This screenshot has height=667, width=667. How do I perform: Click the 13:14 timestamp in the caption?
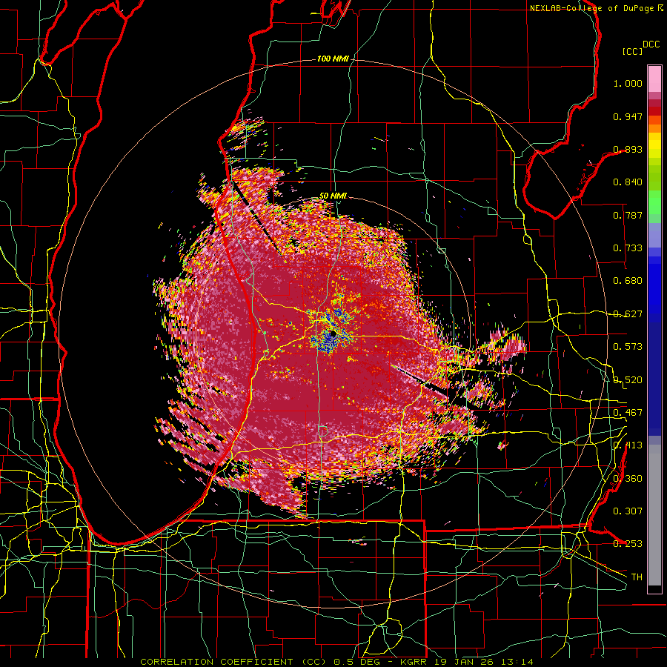coord(517,662)
